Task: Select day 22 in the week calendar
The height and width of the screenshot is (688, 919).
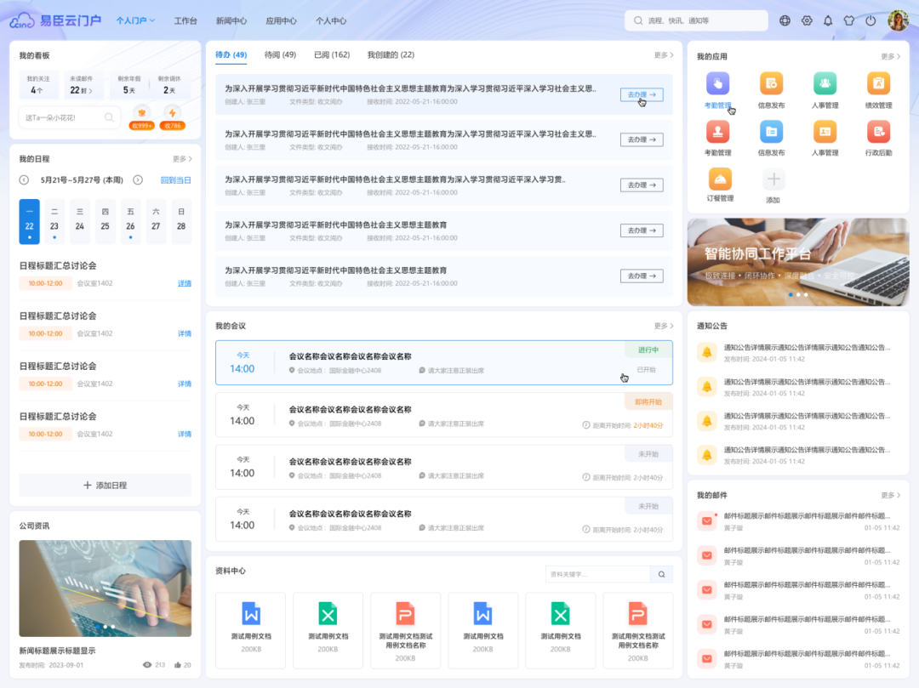Action: tap(29, 221)
